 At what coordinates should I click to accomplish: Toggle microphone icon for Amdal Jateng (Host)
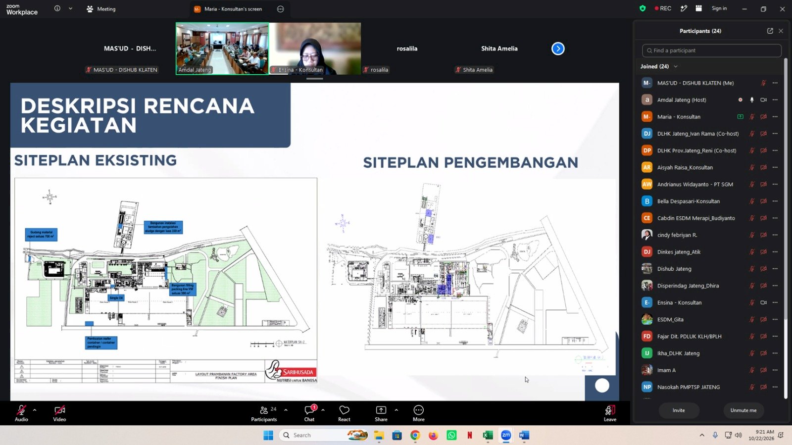752,100
